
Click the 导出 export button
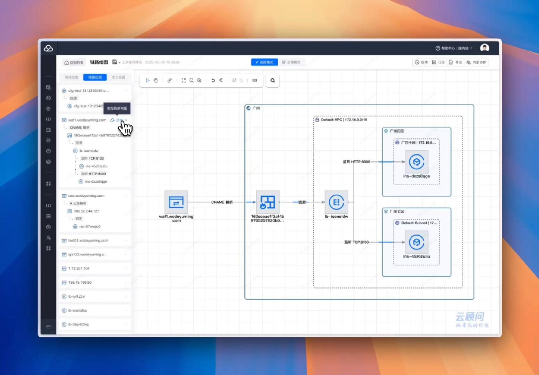click(x=456, y=62)
